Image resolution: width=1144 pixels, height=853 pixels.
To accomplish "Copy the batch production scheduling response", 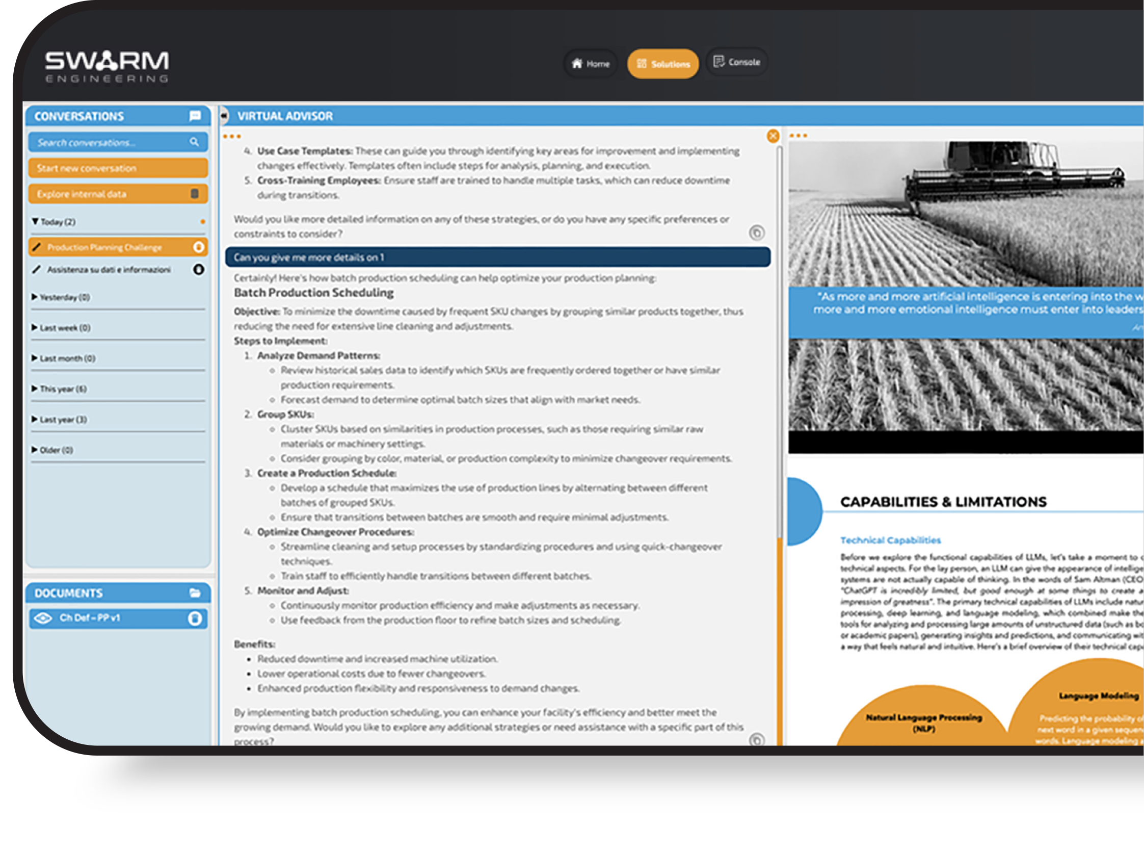I will [757, 739].
